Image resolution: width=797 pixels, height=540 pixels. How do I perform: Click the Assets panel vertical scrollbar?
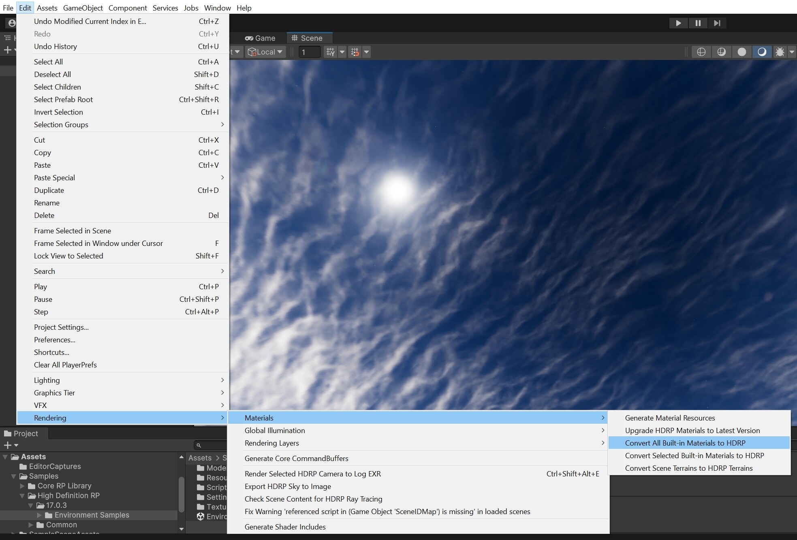[x=181, y=494]
